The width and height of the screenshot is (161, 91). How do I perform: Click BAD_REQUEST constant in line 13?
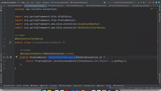point(101,61)
